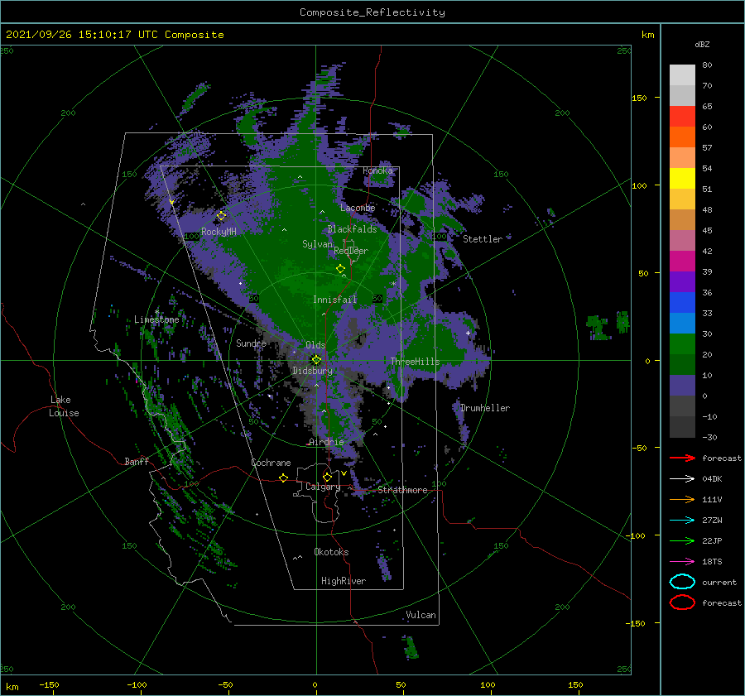The height and width of the screenshot is (696, 745).
Task: Click the Calgary city label
Action: [323, 487]
